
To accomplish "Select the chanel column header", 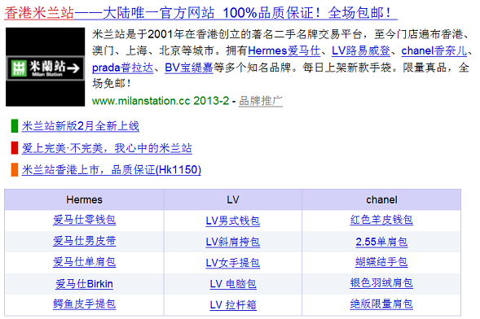I will 381,200.
